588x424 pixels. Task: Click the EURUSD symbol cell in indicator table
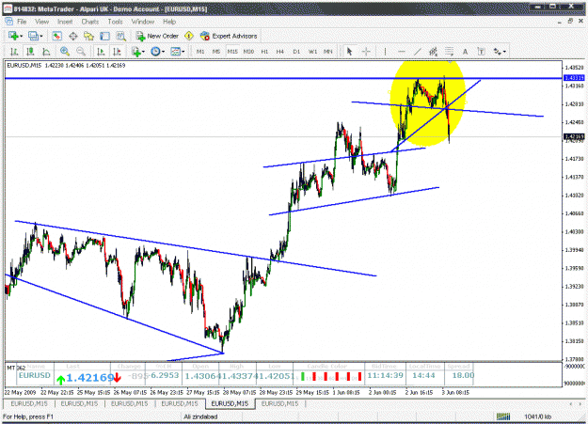click(x=35, y=375)
